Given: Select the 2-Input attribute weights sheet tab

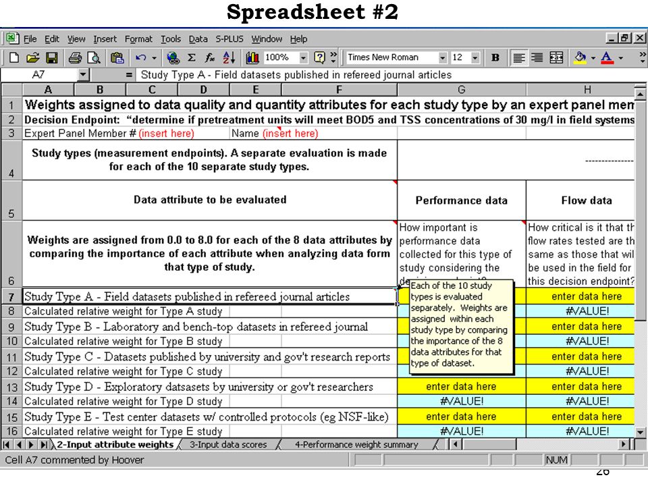Looking at the screenshot, I should (115, 445).
